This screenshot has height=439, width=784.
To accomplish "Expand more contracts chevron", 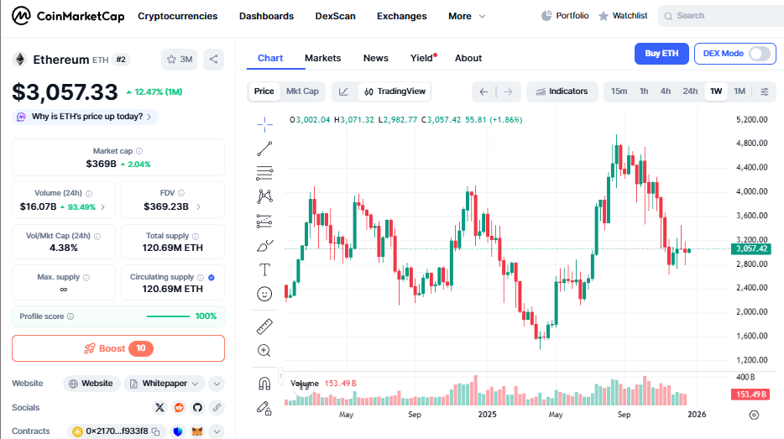I will tap(217, 431).
